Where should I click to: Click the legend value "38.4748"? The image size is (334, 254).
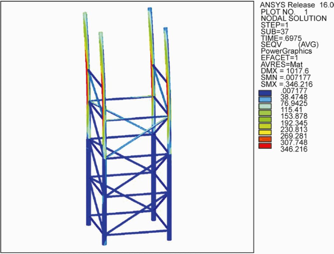[294, 97]
